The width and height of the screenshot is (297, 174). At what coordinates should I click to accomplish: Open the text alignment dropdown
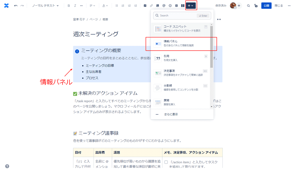click(92, 6)
